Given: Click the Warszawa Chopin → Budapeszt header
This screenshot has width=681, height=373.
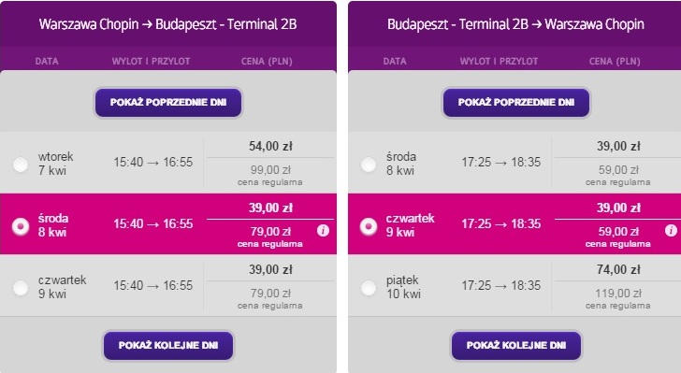Looking at the screenshot, I should click(x=168, y=24).
